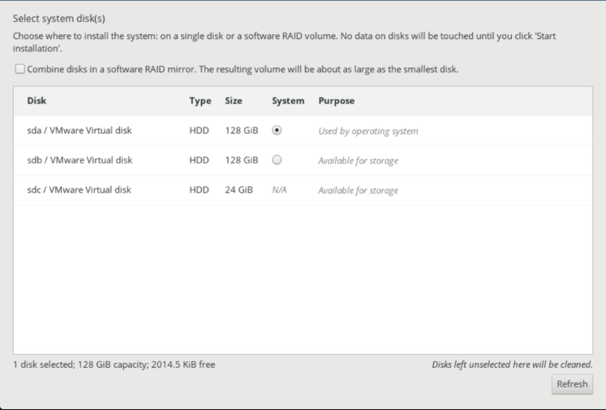Image resolution: width=606 pixels, height=410 pixels.
Task: Click the Refresh button
Action: coord(572,384)
